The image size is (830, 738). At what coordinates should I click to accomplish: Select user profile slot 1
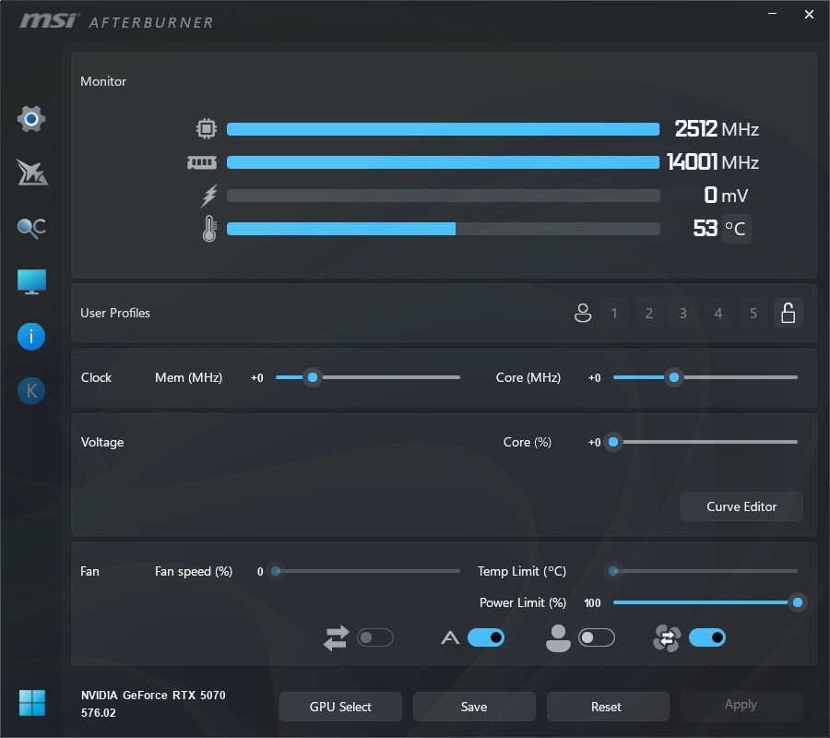pos(614,314)
